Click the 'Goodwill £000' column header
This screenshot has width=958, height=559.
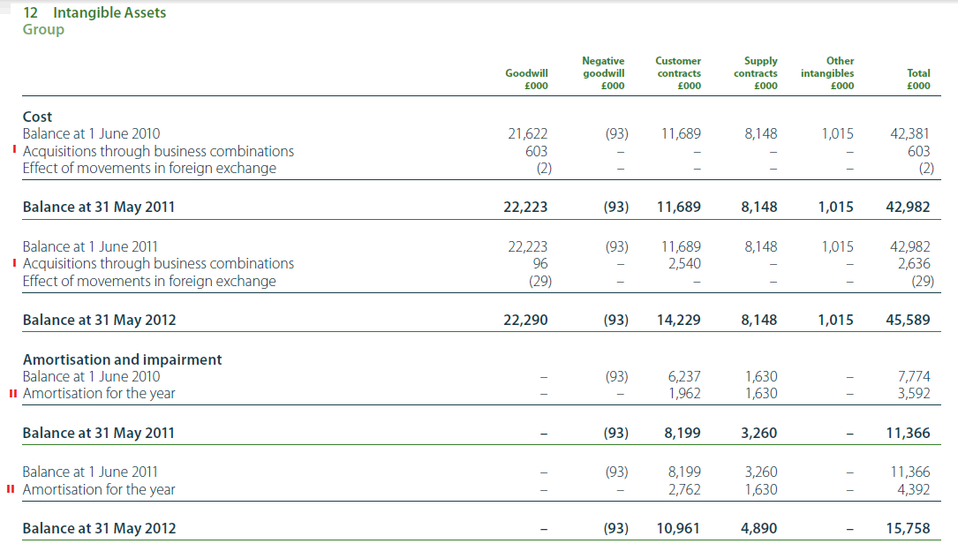526,79
